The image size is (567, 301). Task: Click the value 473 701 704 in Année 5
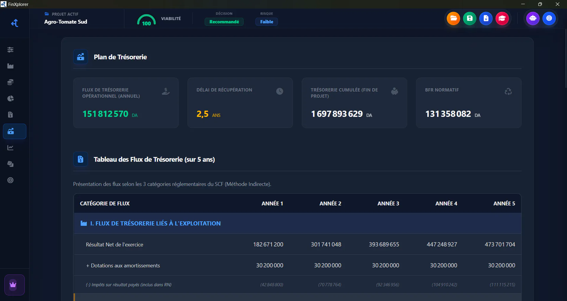point(500,244)
